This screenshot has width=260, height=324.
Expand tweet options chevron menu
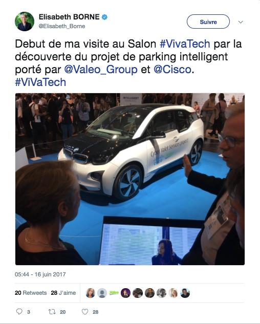(241, 22)
